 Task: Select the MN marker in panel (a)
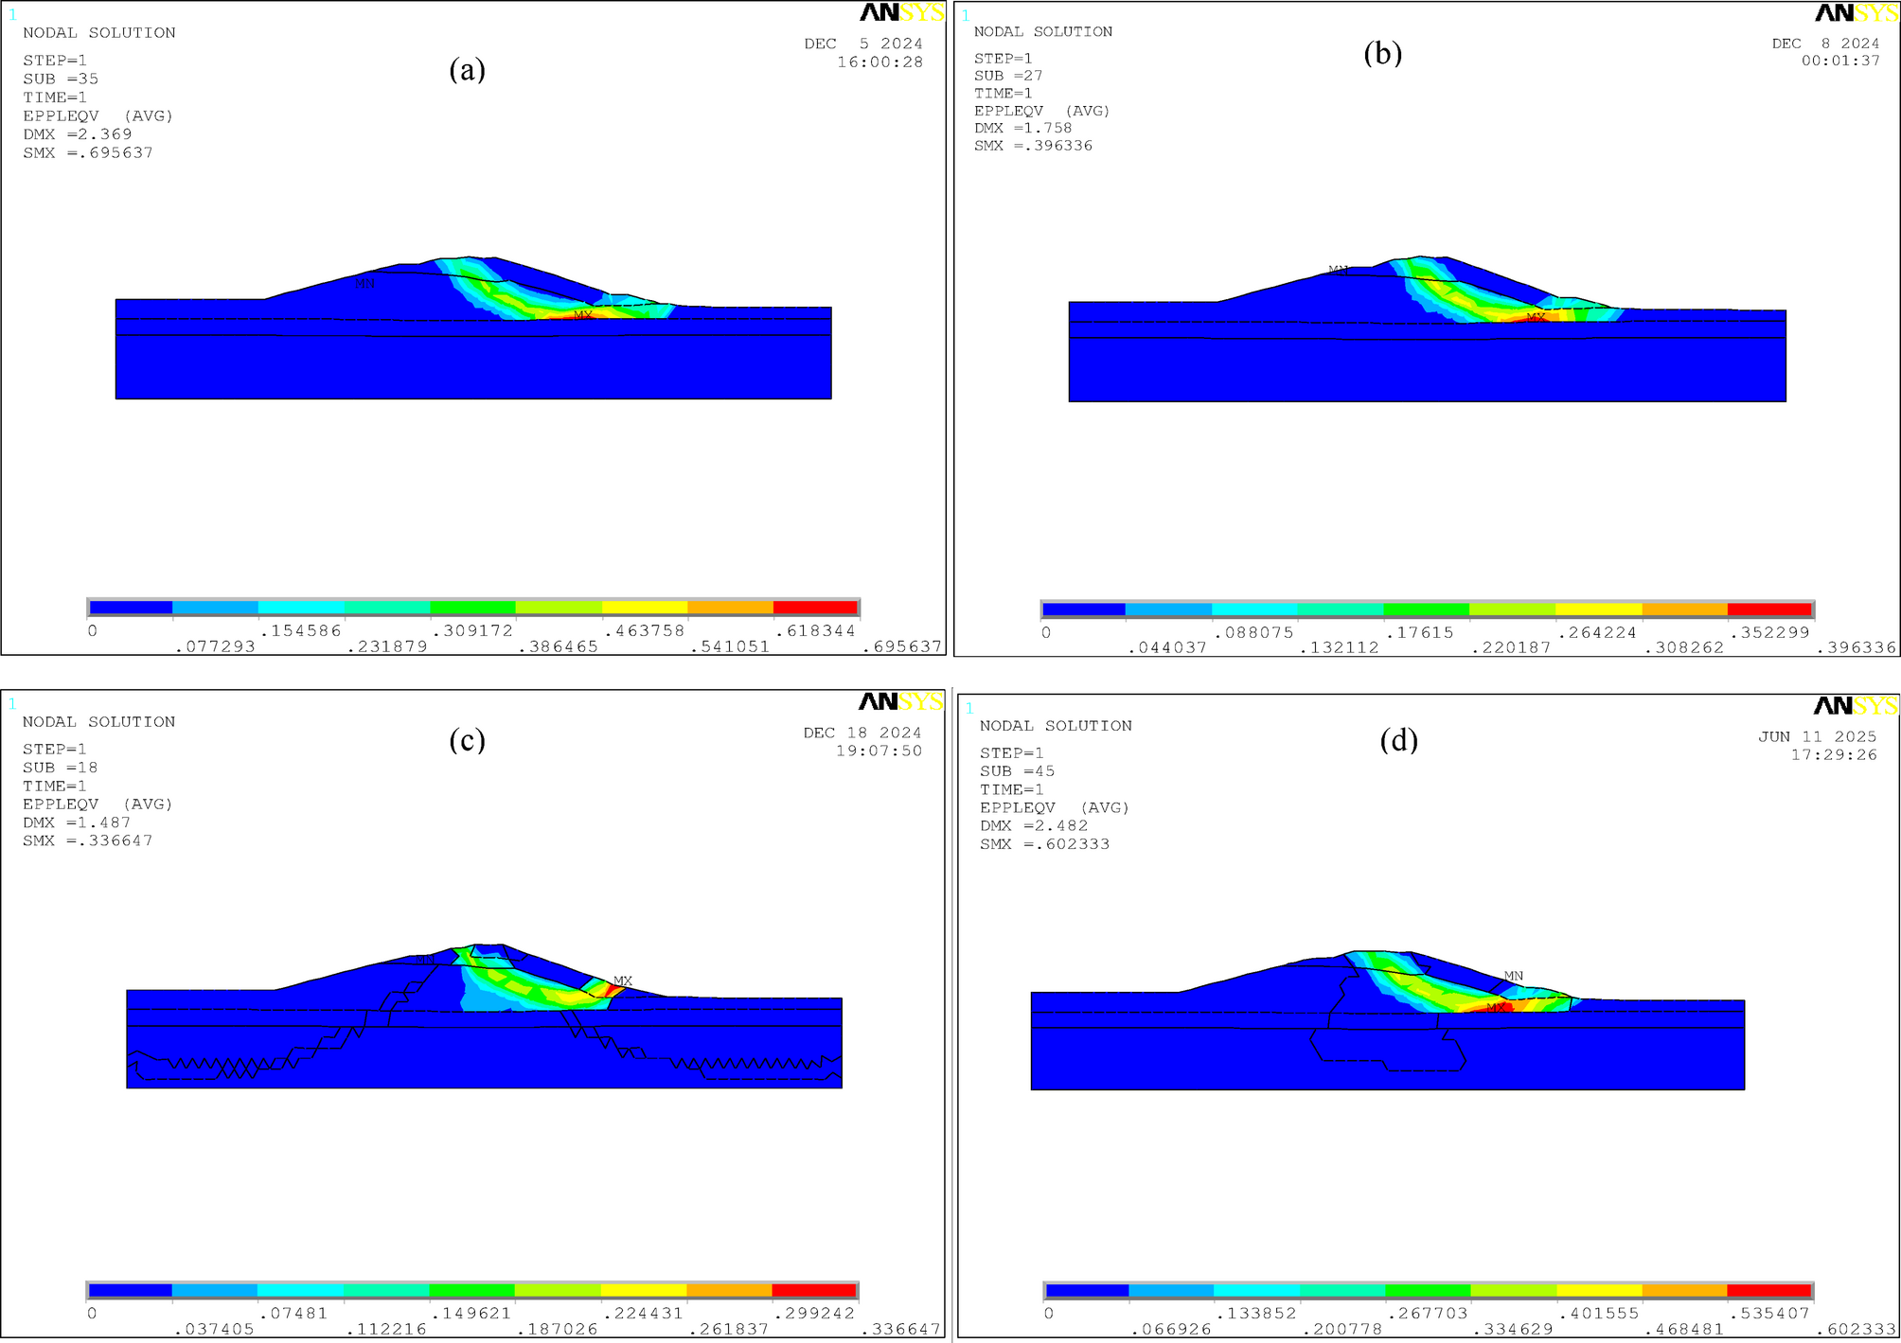coord(364,282)
